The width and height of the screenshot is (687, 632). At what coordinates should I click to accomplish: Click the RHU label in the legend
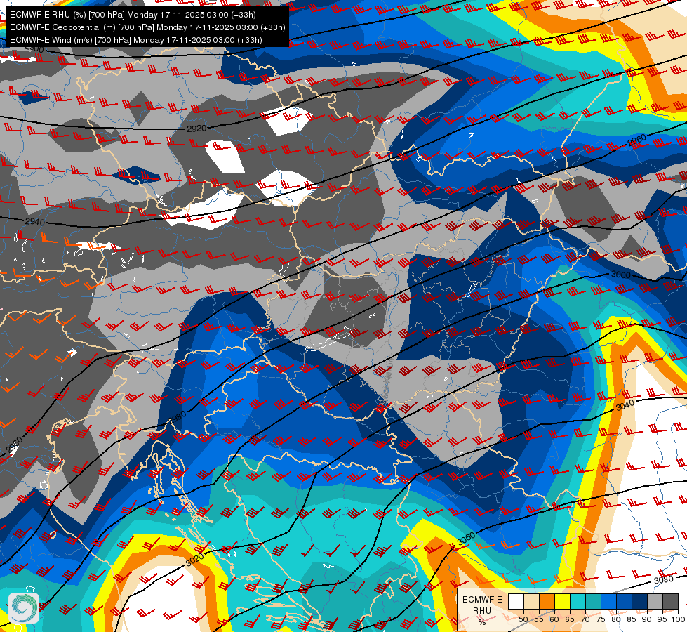click(482, 610)
